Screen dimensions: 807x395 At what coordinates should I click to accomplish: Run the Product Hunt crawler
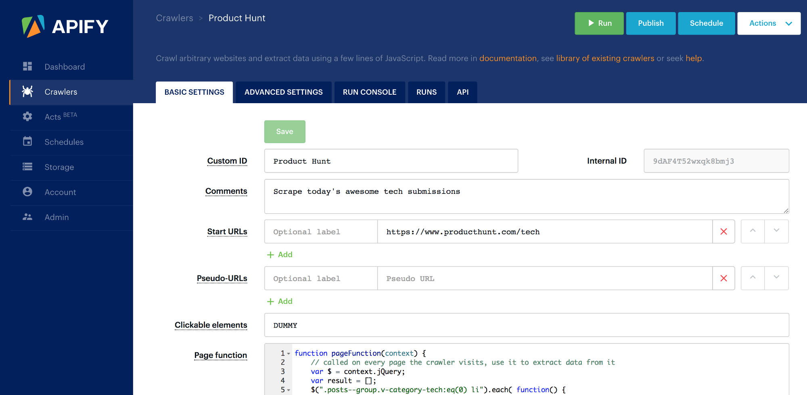pos(599,23)
